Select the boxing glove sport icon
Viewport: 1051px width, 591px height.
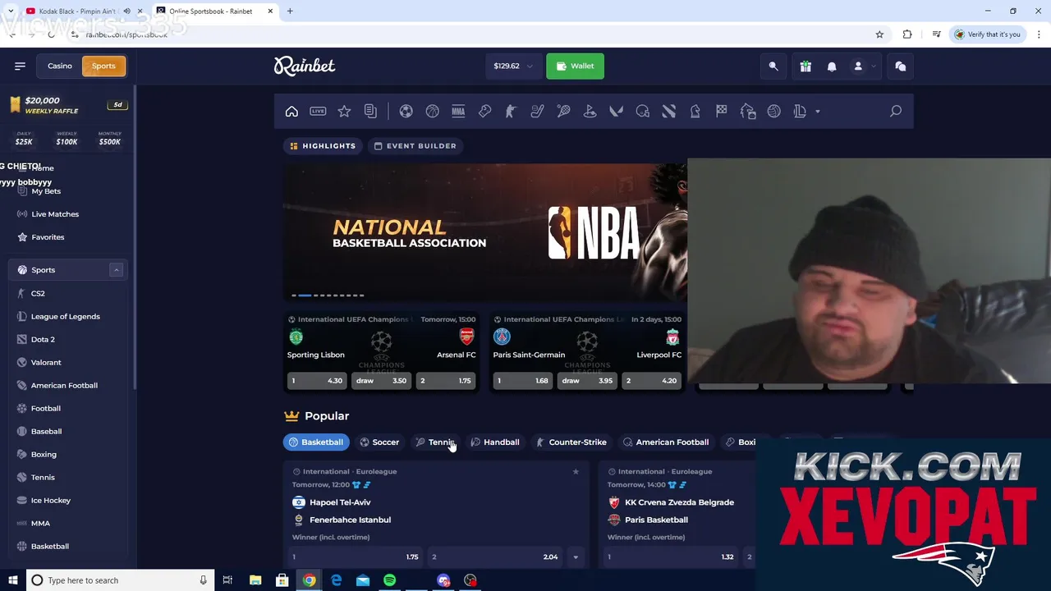click(484, 111)
